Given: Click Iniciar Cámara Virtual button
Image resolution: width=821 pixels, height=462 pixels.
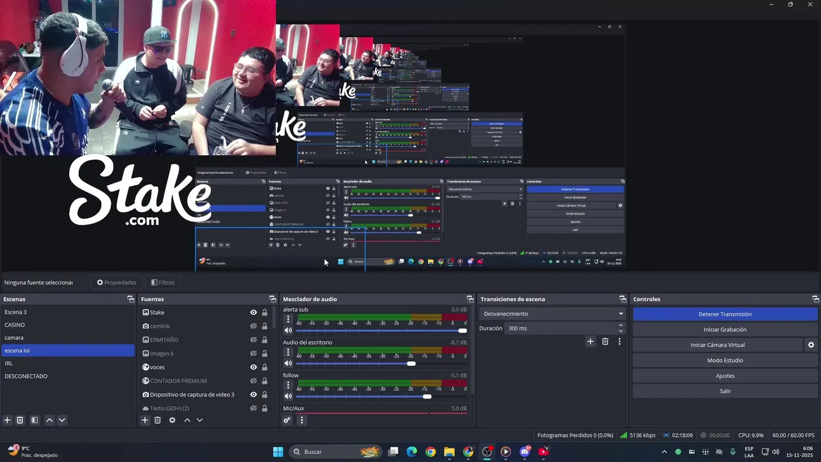Looking at the screenshot, I should [717, 345].
